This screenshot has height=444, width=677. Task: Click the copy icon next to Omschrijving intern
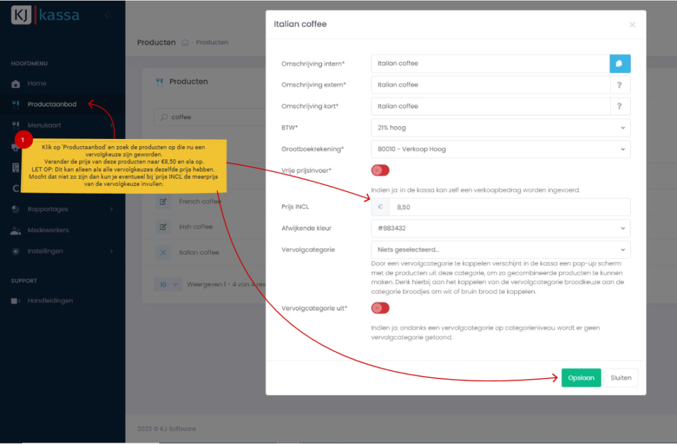coord(619,64)
